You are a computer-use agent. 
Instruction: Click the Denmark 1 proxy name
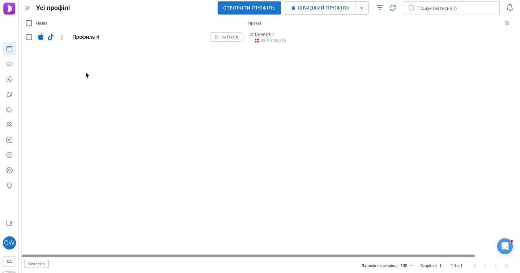point(264,34)
